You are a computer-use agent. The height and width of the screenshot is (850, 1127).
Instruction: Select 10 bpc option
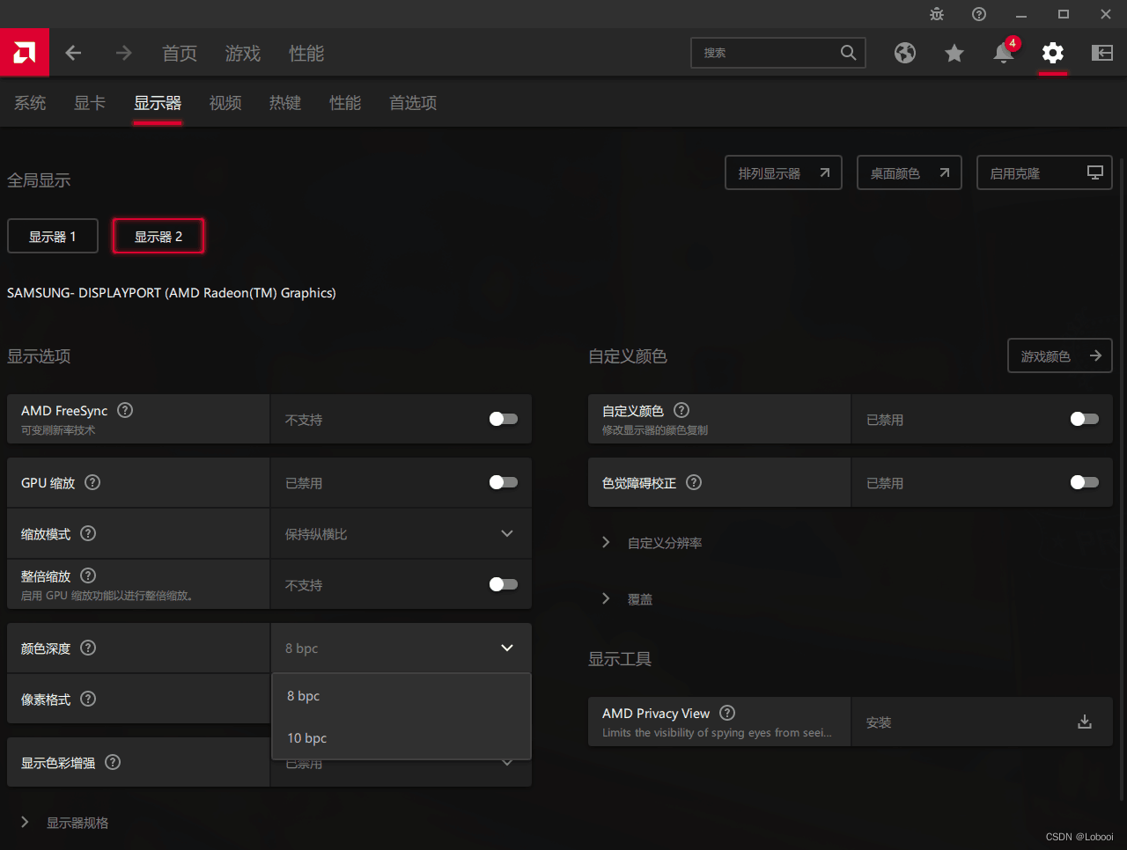tap(401, 738)
